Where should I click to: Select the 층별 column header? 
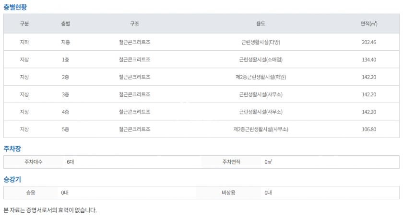(66, 23)
